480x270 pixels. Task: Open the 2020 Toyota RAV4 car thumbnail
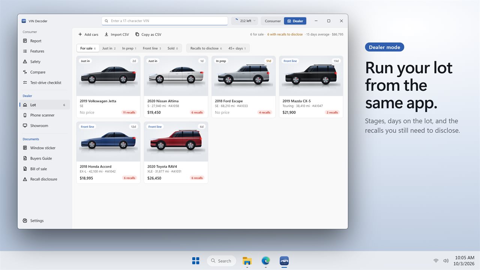coord(176,142)
